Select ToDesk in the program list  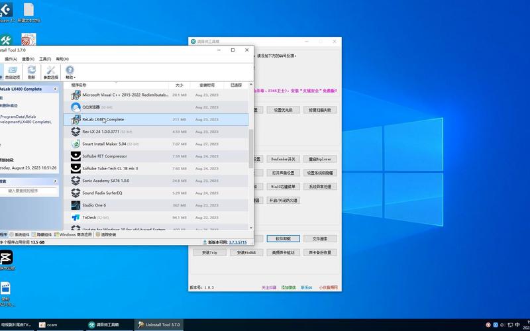click(x=90, y=217)
